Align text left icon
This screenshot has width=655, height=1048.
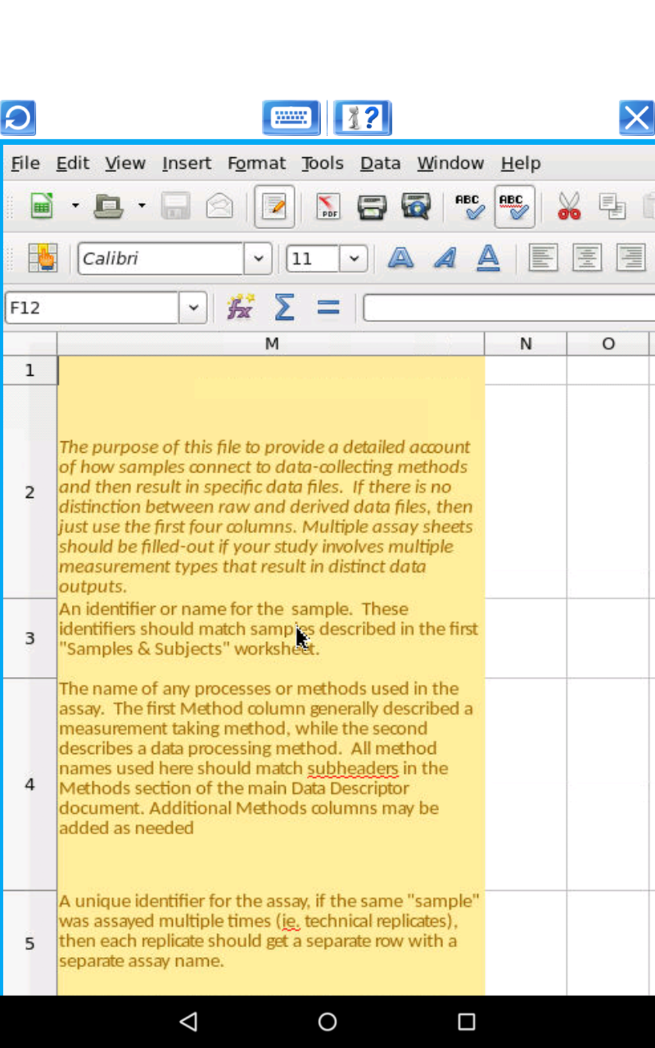pos(543,258)
